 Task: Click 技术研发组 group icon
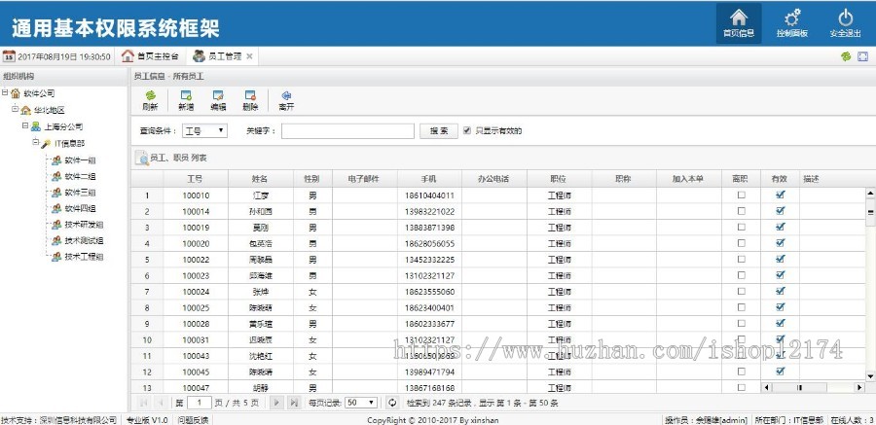[56, 225]
